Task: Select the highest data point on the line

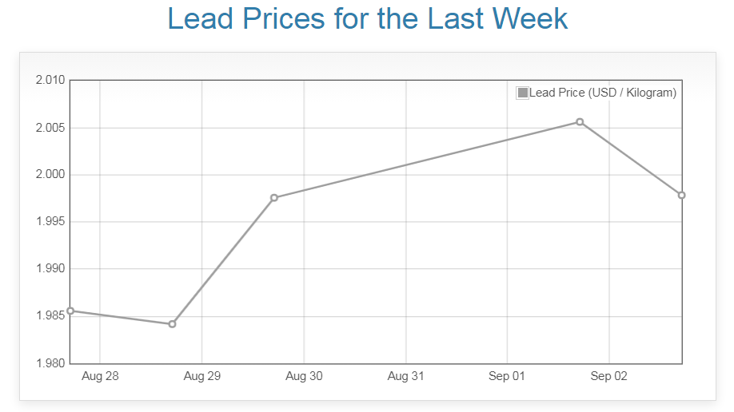Action: pyautogui.click(x=580, y=122)
